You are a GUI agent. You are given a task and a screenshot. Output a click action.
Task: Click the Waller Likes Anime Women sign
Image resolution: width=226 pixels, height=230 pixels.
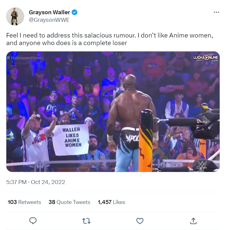tap(71, 140)
